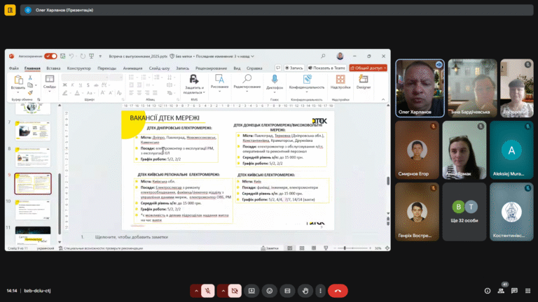Show the participants list with 41 badge
The image size is (538, 302).
point(501,291)
